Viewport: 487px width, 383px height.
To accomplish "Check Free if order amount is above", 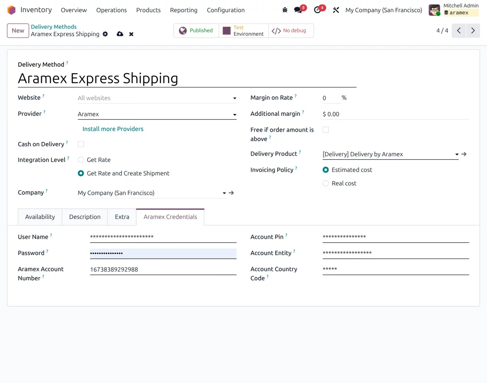I will [325, 130].
